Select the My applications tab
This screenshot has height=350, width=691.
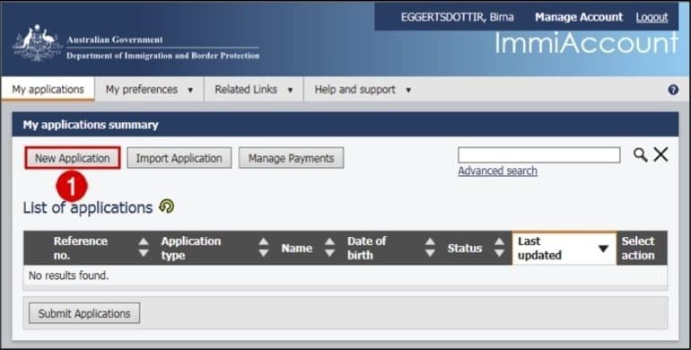pyautogui.click(x=48, y=89)
